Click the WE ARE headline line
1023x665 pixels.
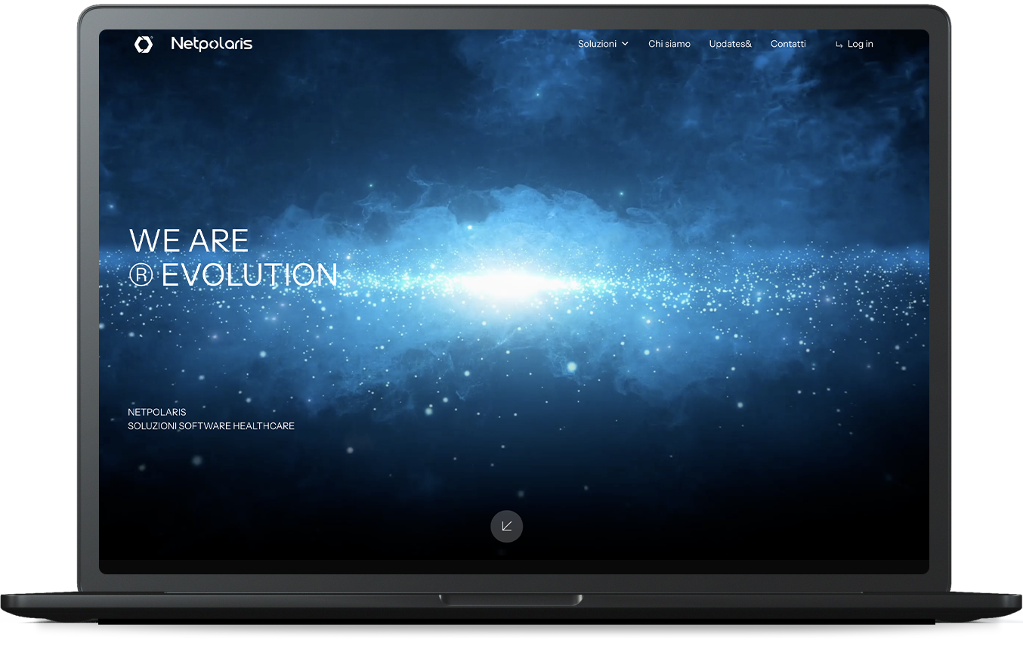pyautogui.click(x=189, y=241)
